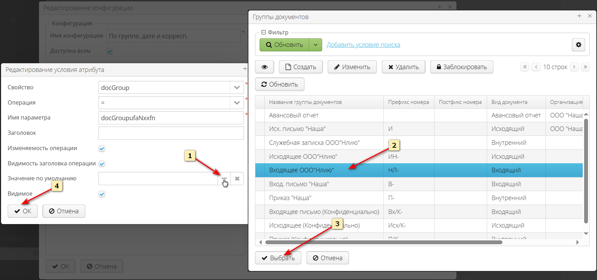
Task: Click Отмена in the attribute condition dialog
Action: (64, 211)
